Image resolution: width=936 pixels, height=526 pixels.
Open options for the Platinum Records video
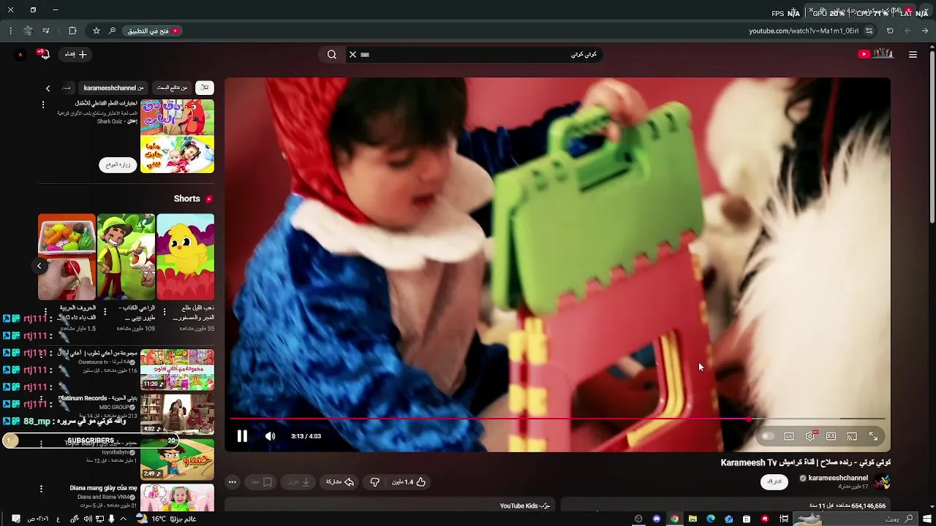coord(41,400)
